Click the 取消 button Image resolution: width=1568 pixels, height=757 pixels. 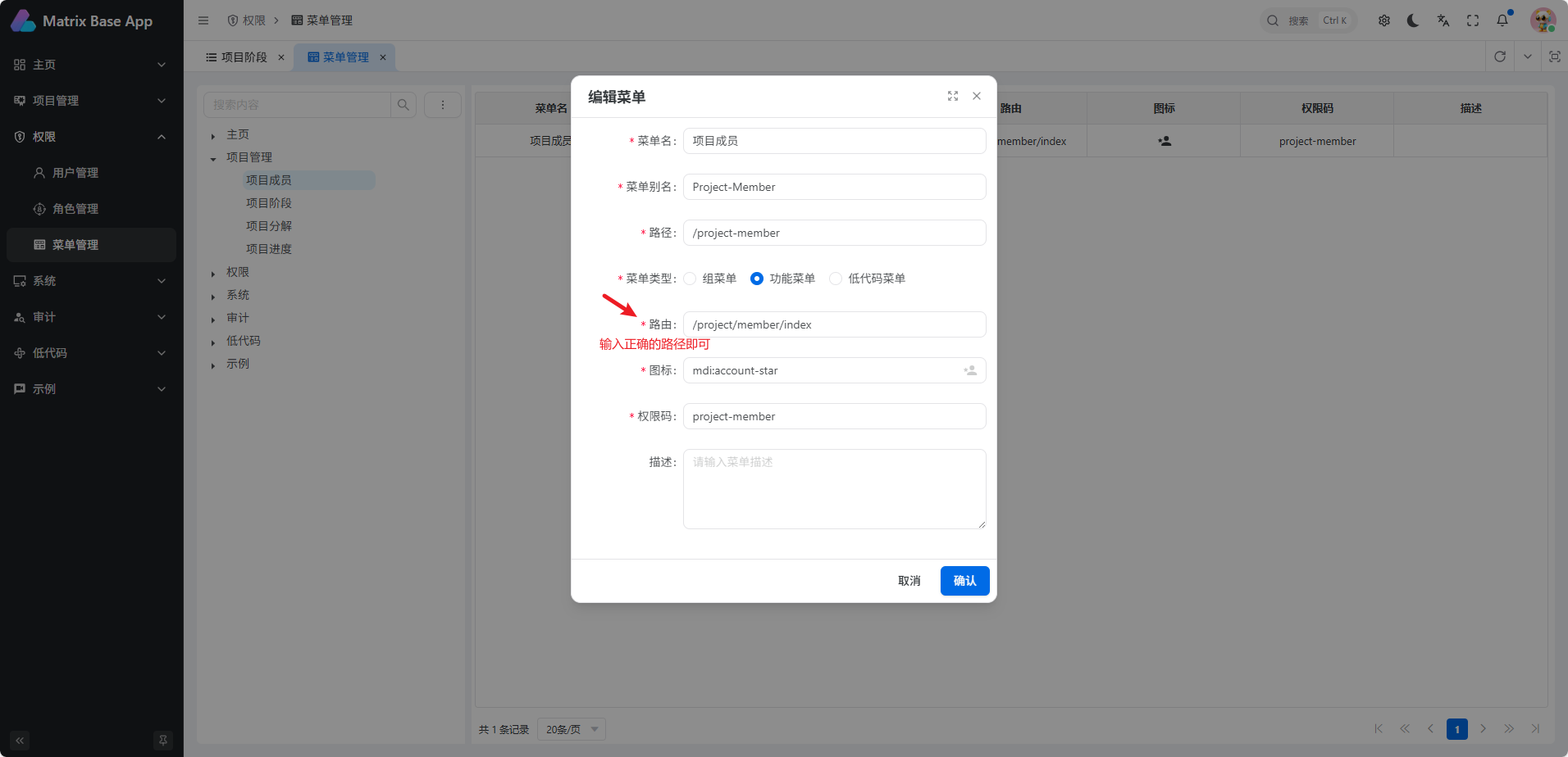(909, 581)
